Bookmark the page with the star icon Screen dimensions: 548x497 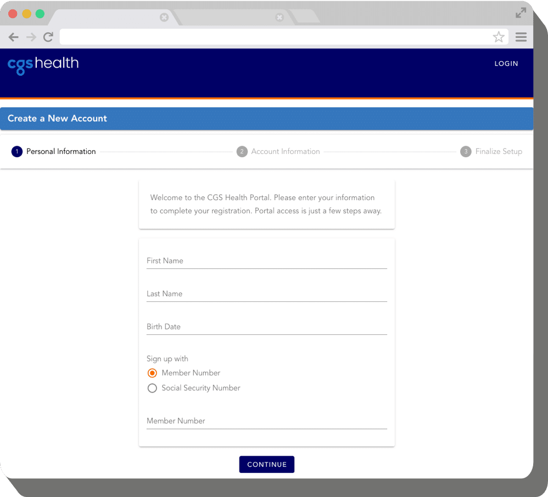[499, 37]
